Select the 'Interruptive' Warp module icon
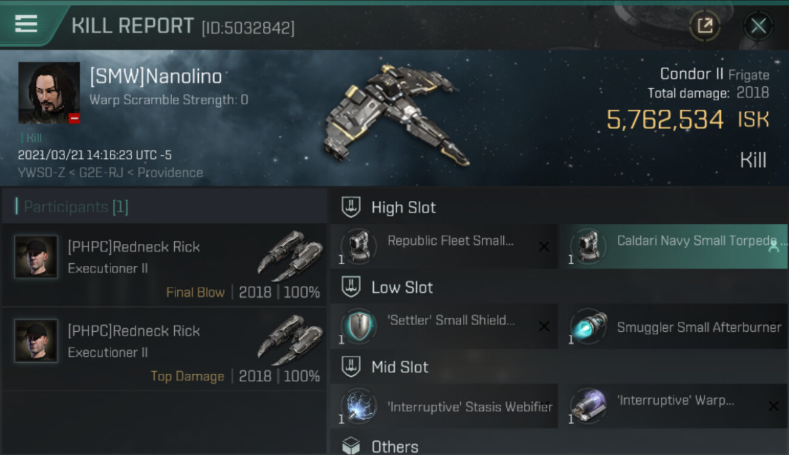 pos(588,406)
